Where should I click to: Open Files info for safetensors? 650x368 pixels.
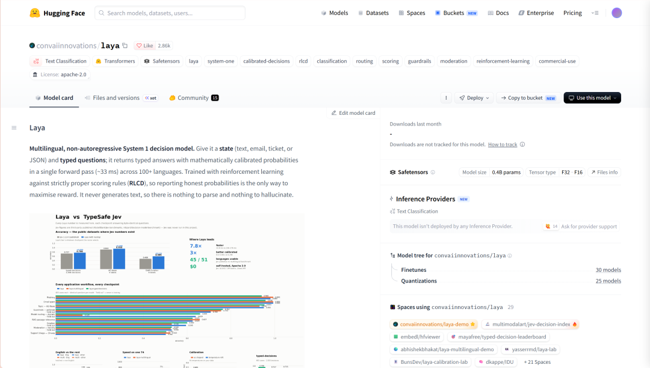point(604,172)
